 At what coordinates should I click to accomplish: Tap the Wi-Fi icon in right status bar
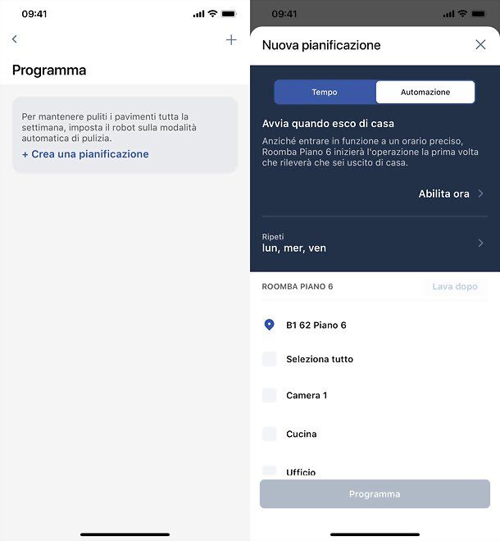[462, 13]
